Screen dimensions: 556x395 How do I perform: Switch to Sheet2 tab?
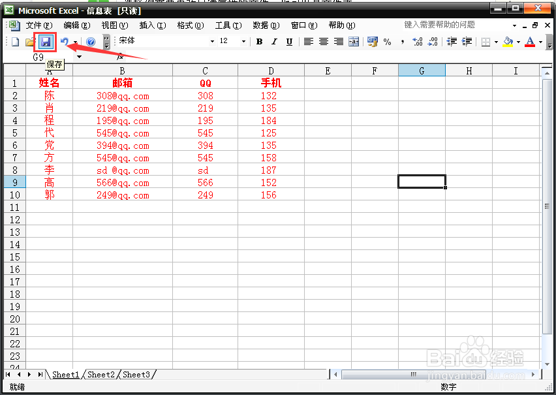[101, 374]
